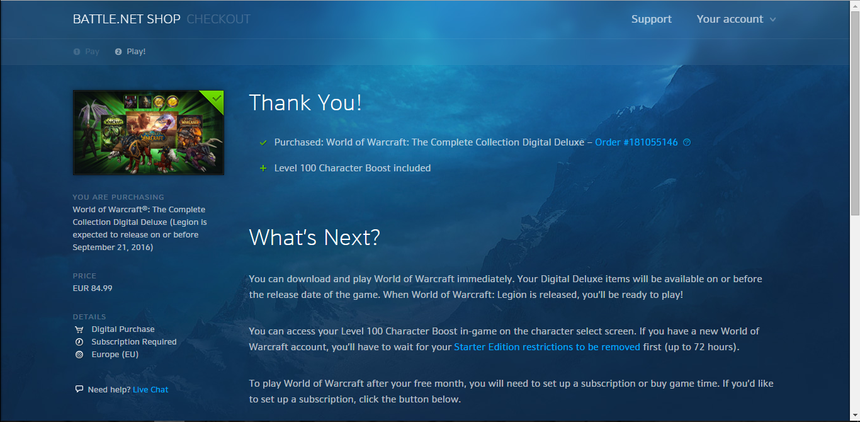Viewport: 860px width, 422px height.
Task: Click the green checkmark on product image
Action: [216, 98]
